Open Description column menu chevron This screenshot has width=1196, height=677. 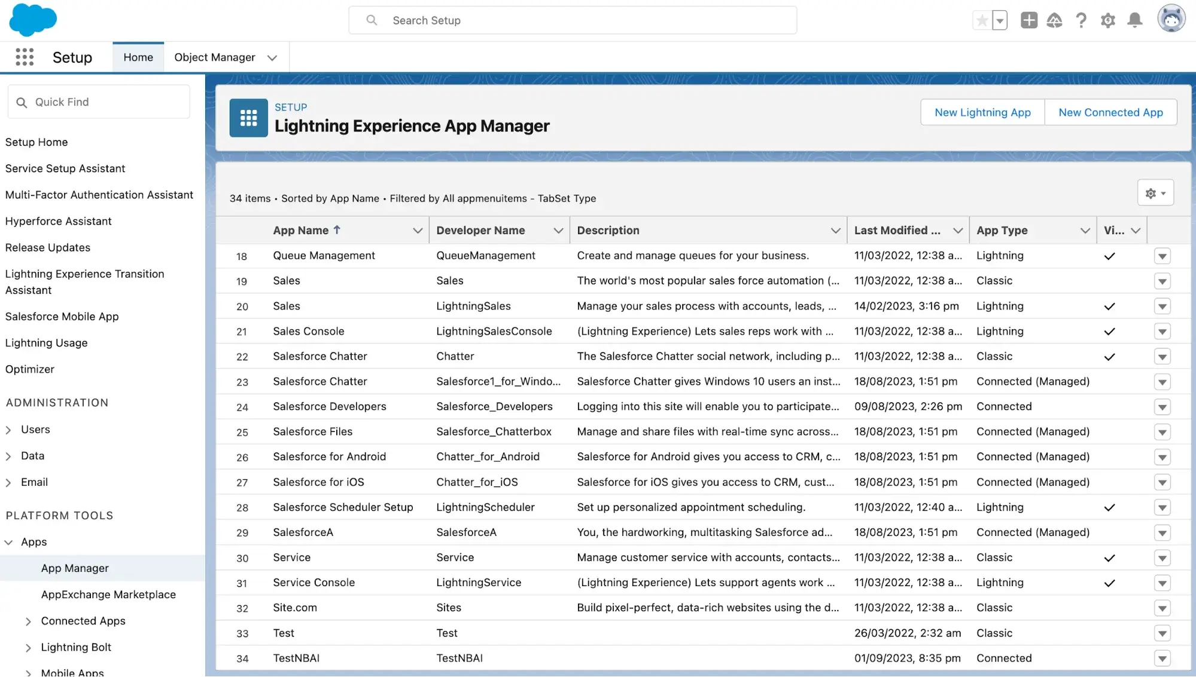(836, 231)
